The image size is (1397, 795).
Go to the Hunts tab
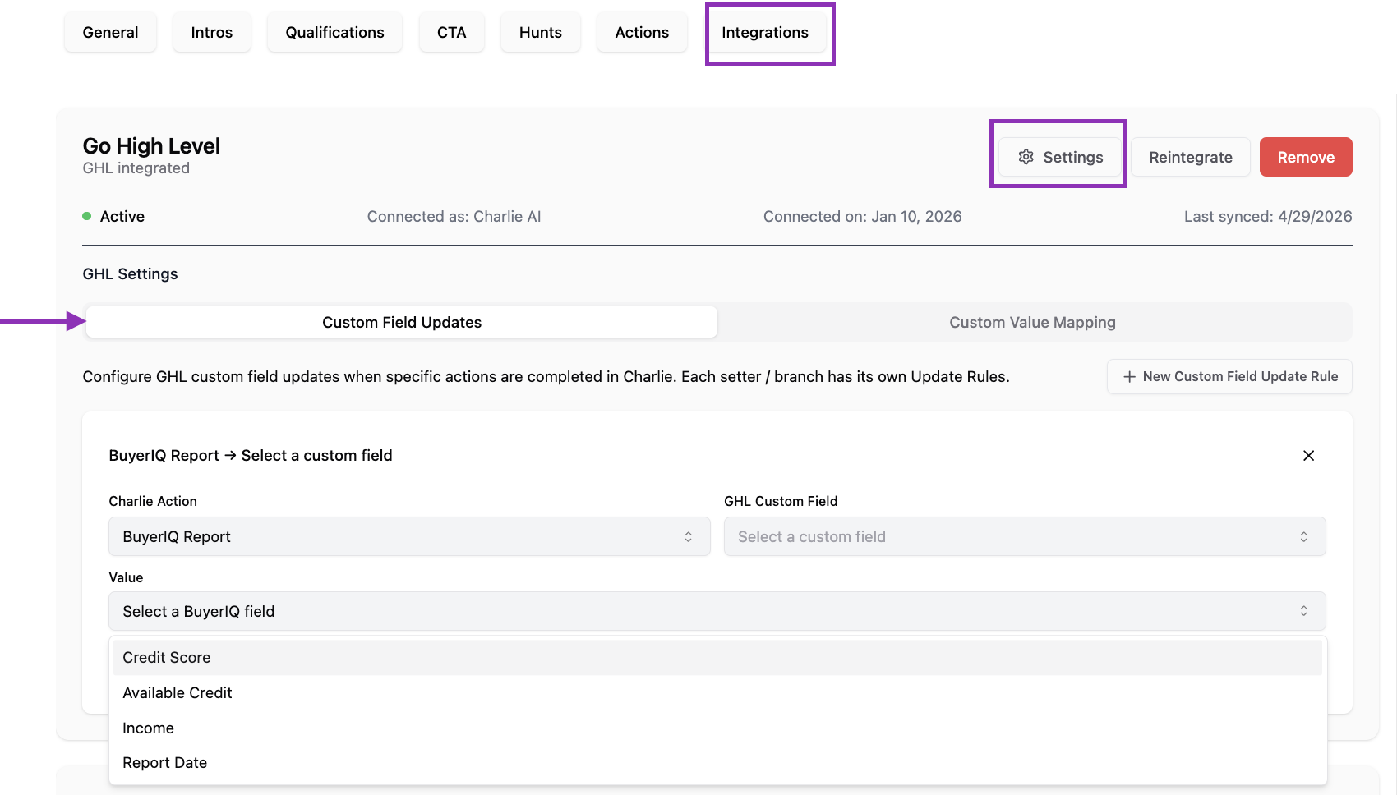tap(541, 33)
